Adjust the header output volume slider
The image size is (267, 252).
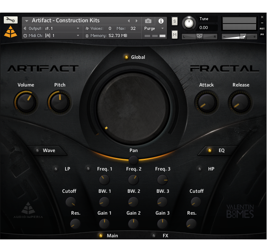click(239, 37)
